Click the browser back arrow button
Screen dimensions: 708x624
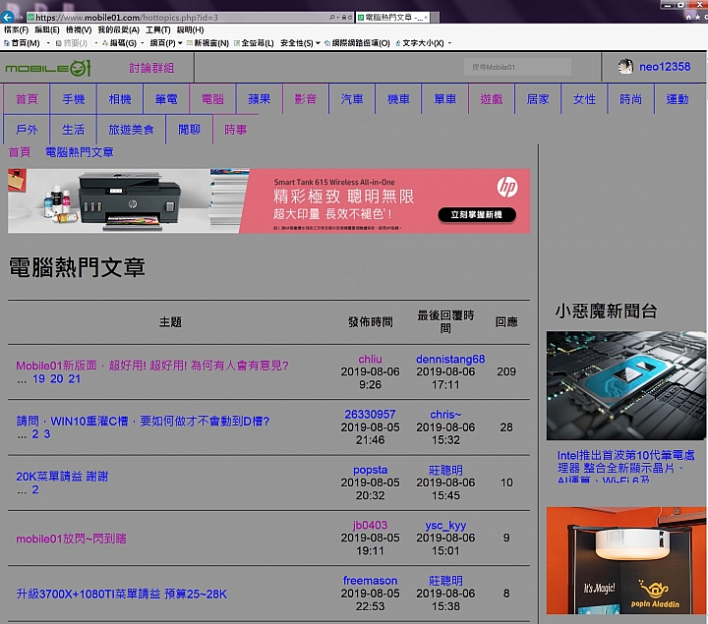[x=7, y=17]
